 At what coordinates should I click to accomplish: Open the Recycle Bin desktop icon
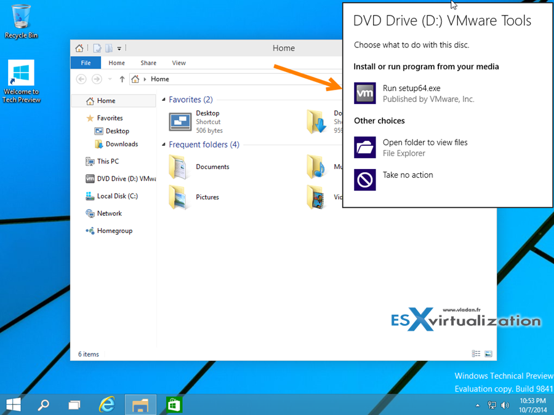pos(21,20)
